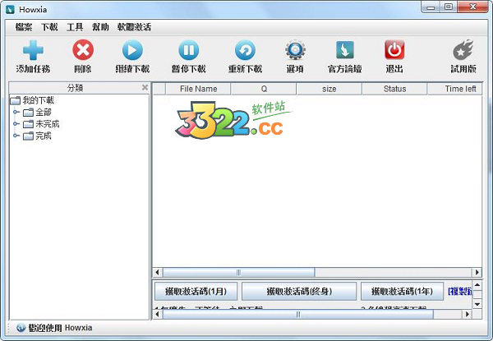The height and width of the screenshot is (341, 493).
Task: Open 選項 settings gear icon
Action: [295, 50]
